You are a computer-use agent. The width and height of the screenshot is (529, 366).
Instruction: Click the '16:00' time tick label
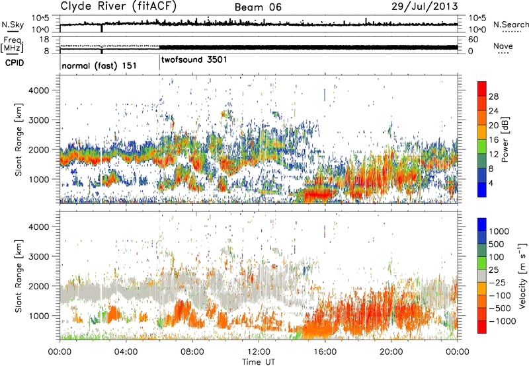click(325, 352)
